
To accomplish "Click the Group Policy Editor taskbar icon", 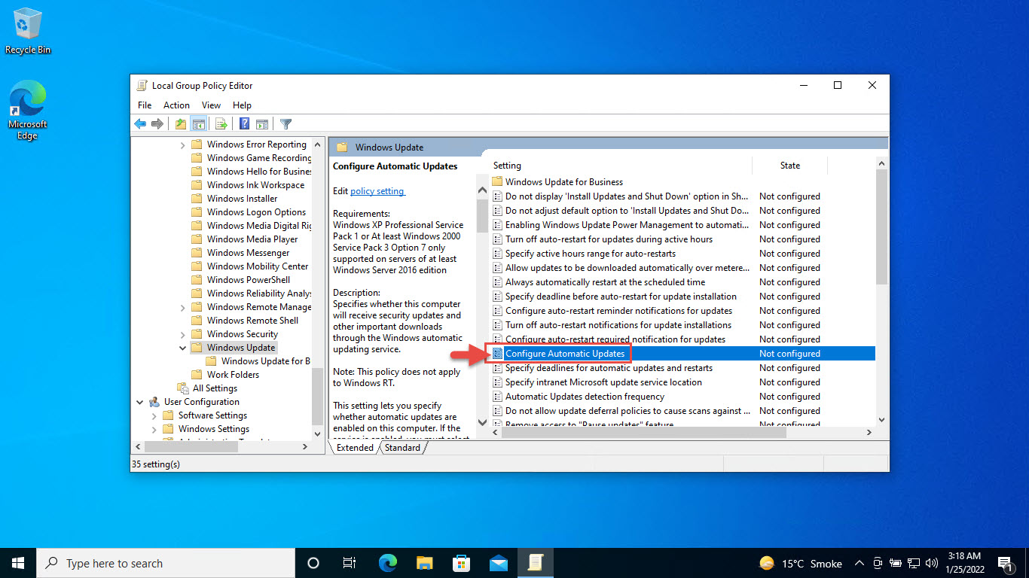I will pos(535,563).
